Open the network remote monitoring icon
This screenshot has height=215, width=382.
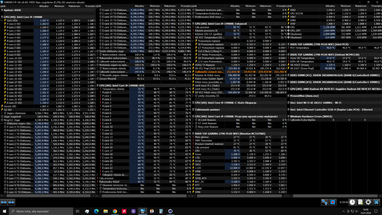324,202
